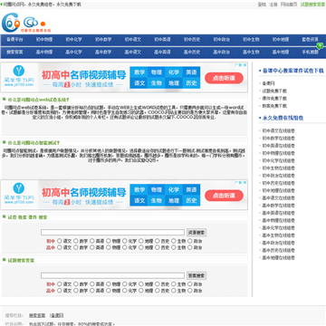This screenshot has width=326, height=326.
Task: Open 搜索答案 in the blue navigation bar
Action: [14, 53]
